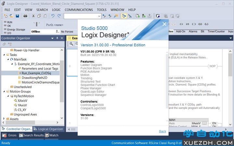This screenshot has height=146, width=234.
Task: Insert output latch (L) instruction
Action: coord(206,24)
